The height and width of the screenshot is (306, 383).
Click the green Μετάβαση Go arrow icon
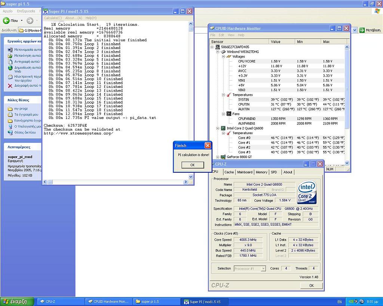[x=362, y=30]
